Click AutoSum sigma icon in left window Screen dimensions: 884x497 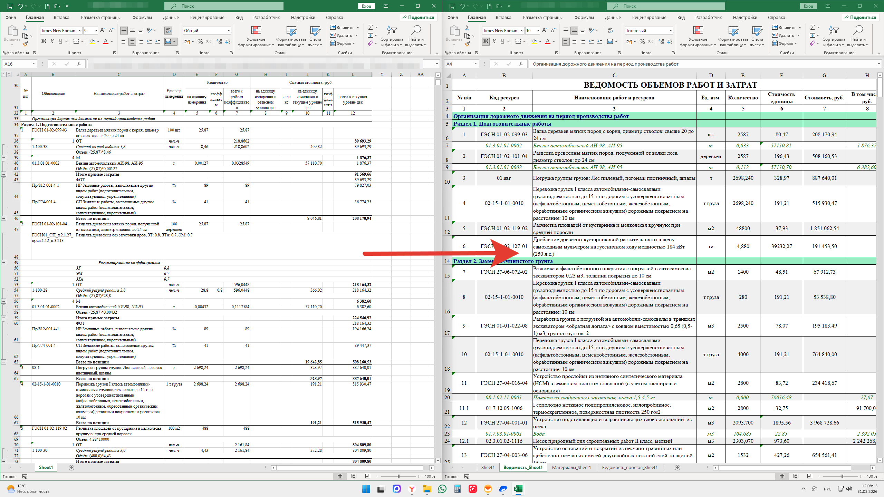tap(370, 27)
